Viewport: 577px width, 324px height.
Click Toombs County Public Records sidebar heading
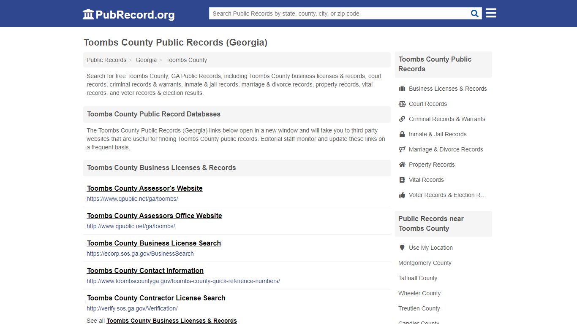(435, 64)
